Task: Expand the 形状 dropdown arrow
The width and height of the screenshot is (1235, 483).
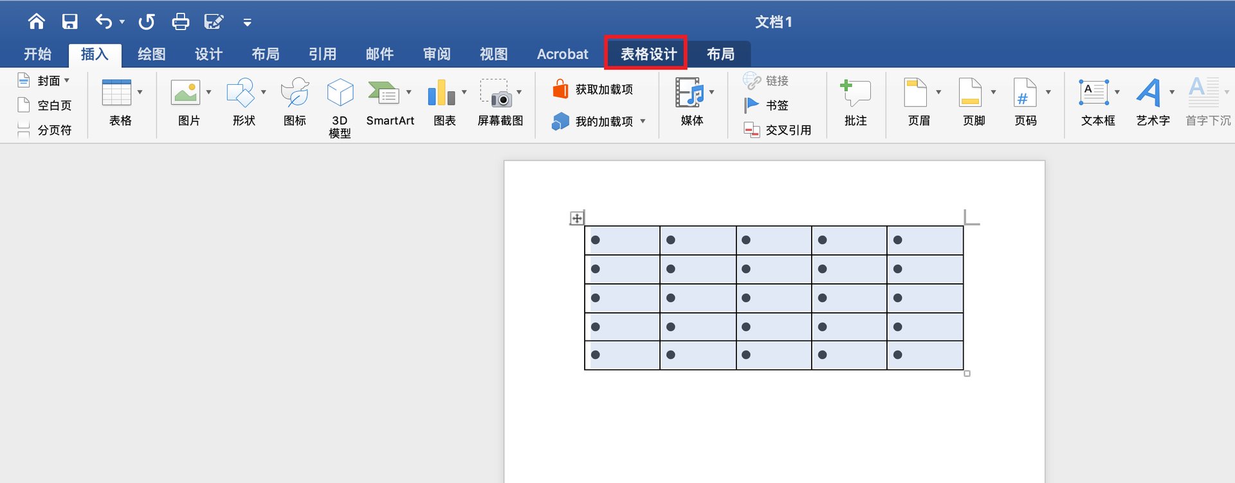Action: coord(264,92)
